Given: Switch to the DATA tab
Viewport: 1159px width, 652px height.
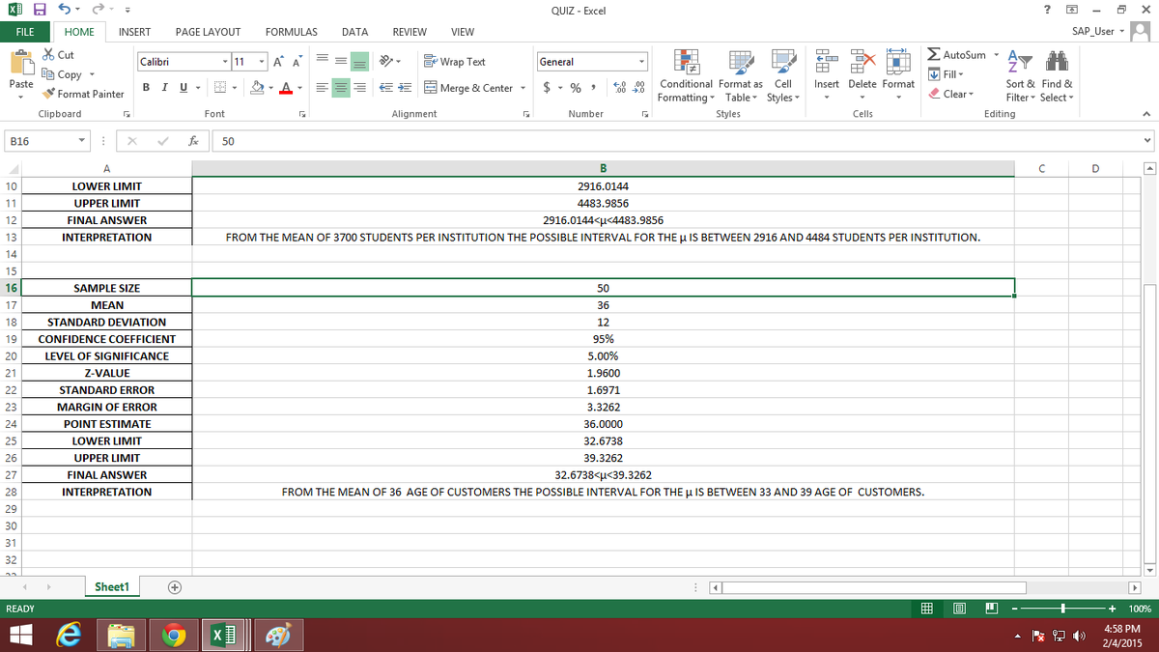Looking at the screenshot, I should (354, 32).
